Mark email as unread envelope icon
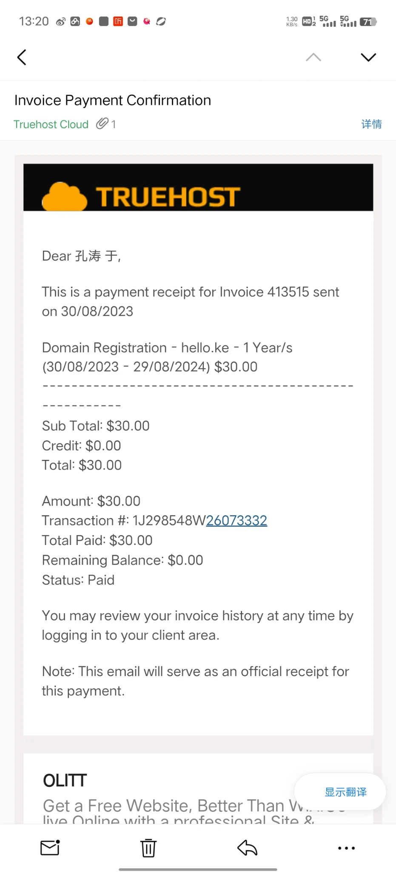396x872 pixels. point(50,847)
